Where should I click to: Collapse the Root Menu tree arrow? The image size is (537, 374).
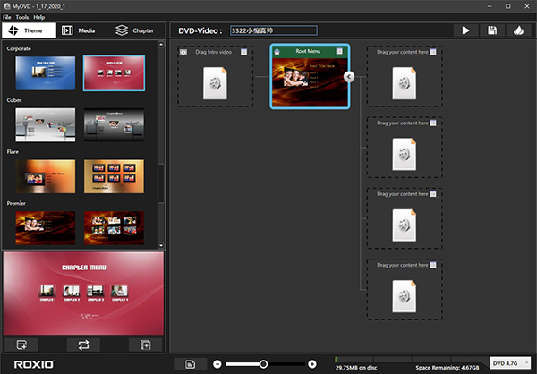[x=349, y=77]
